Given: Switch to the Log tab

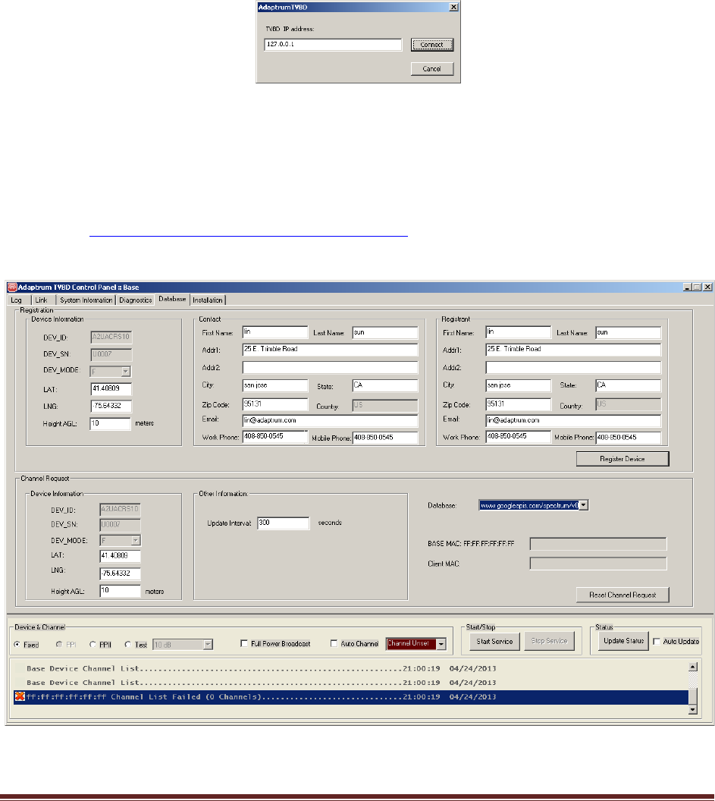Looking at the screenshot, I should (17, 300).
